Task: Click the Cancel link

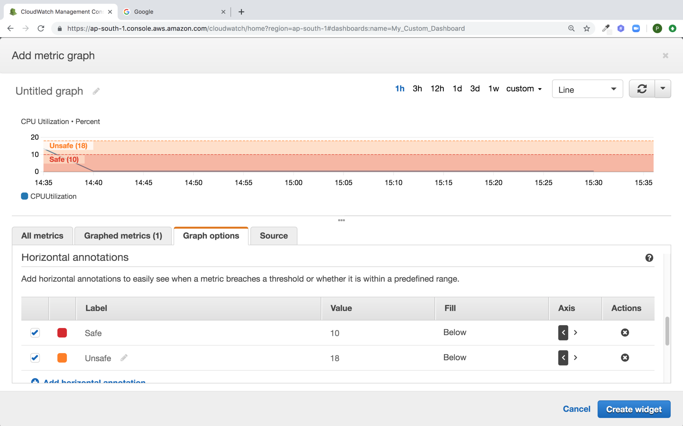Action: [576, 409]
